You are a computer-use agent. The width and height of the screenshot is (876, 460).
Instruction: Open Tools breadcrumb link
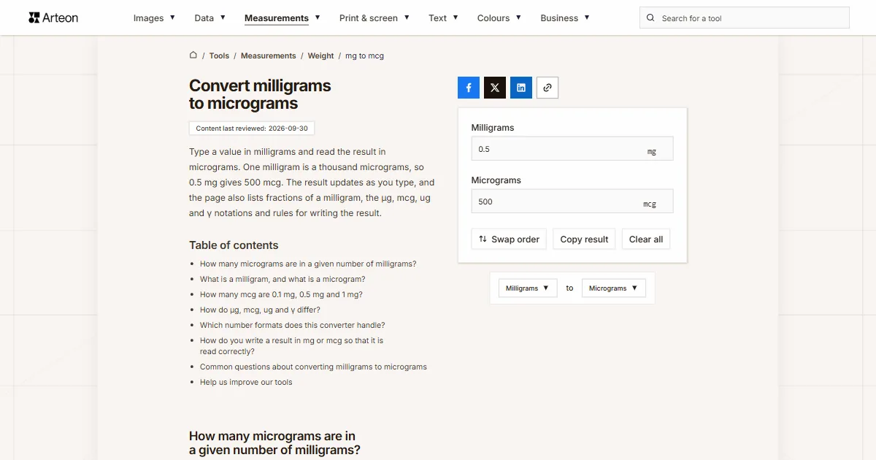tap(219, 55)
